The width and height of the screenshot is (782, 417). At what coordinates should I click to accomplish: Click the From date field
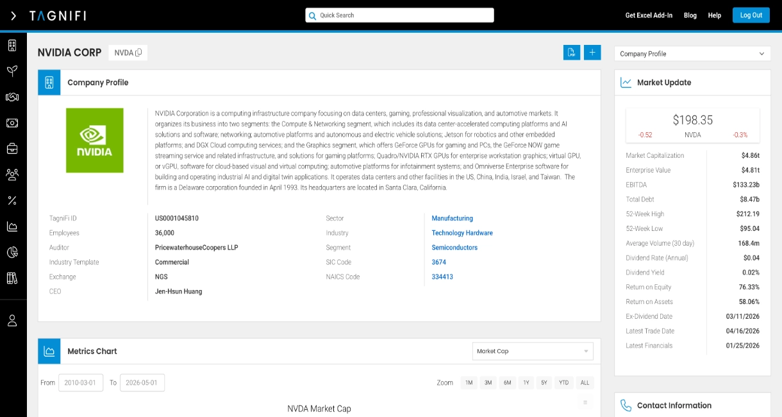click(x=81, y=383)
